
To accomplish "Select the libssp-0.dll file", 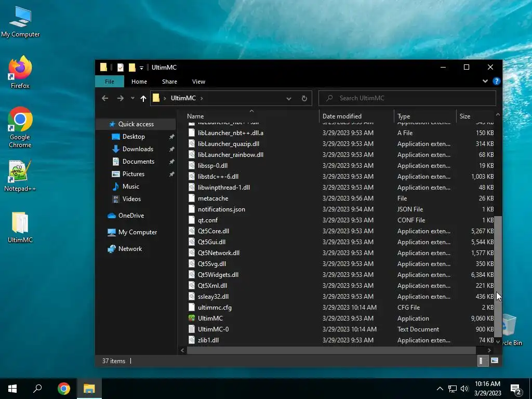I will [212, 166].
